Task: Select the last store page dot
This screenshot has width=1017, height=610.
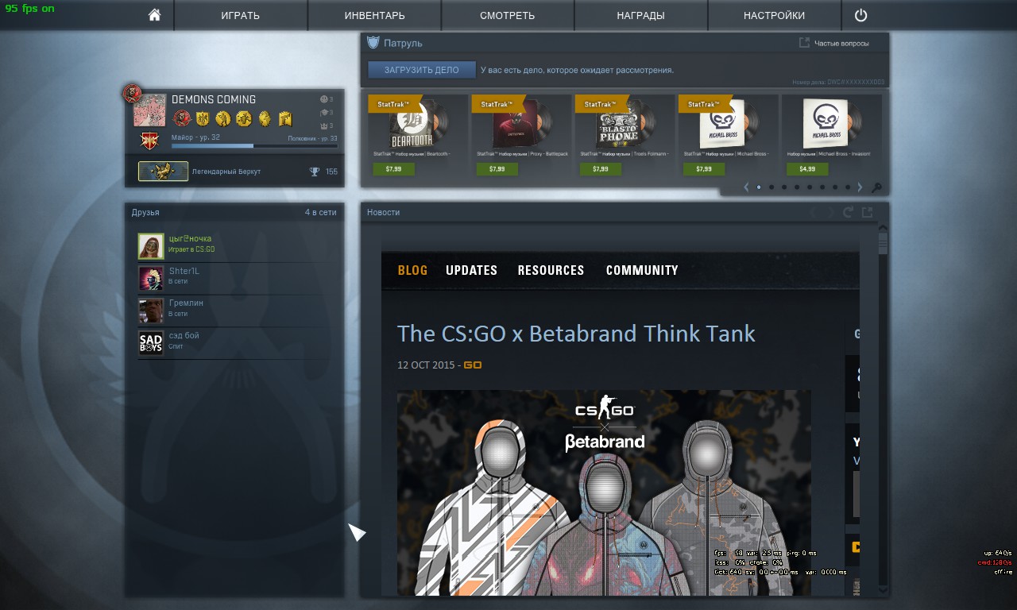Action: (x=848, y=187)
